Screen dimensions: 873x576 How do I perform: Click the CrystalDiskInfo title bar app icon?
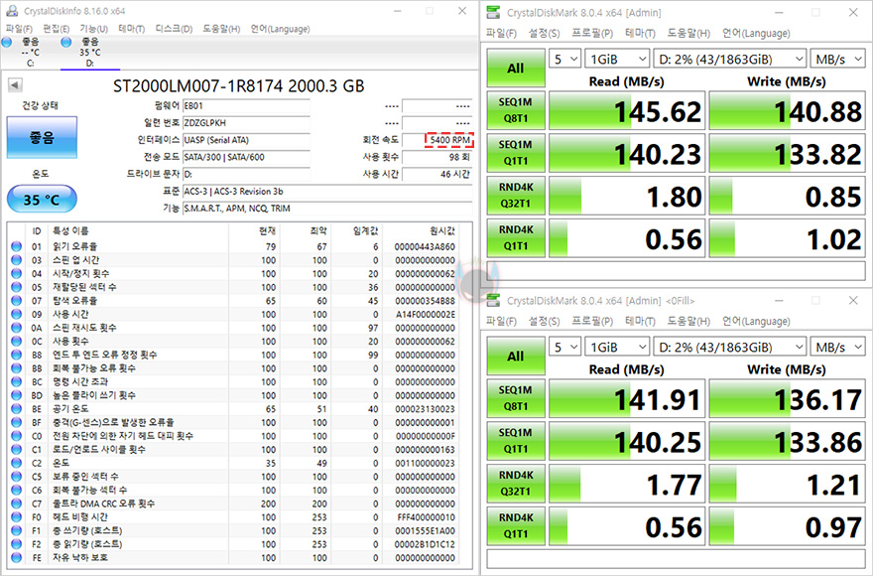(12, 11)
